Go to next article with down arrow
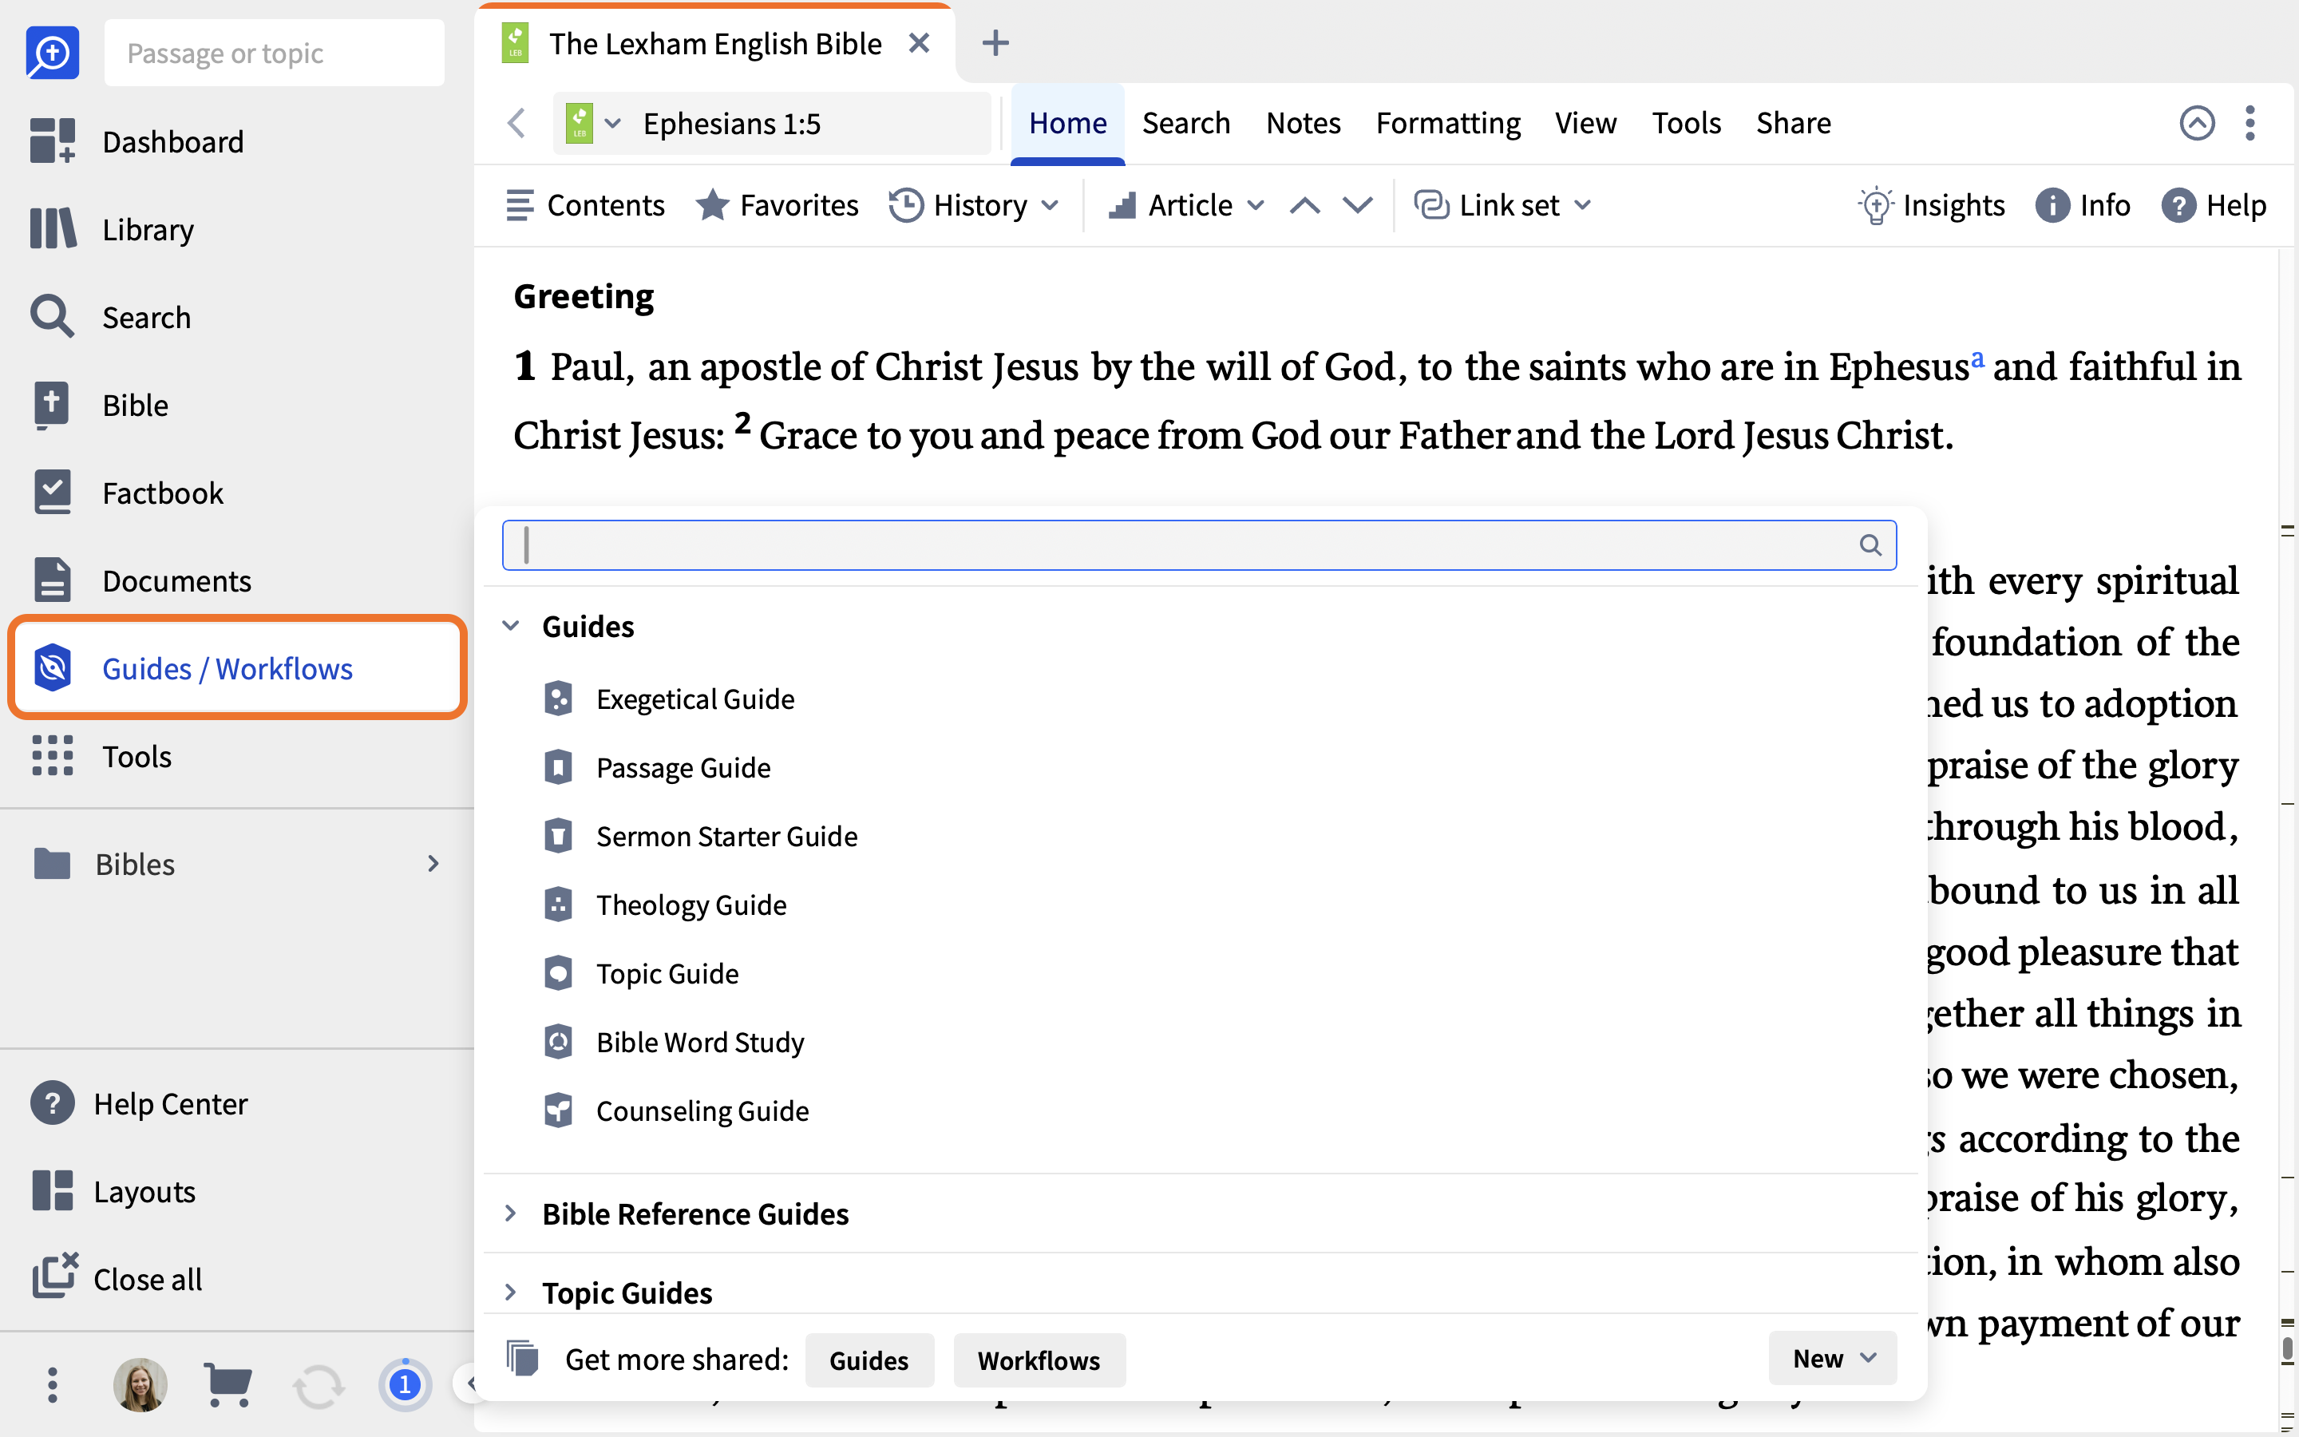Screen dimensions: 2299x1437 (1358, 205)
